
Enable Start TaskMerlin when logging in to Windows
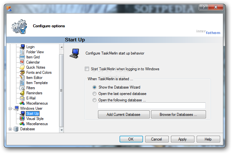[87, 69]
